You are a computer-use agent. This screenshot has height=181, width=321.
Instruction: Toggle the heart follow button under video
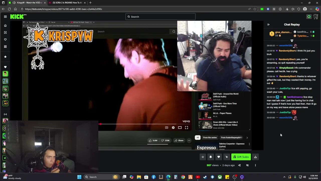pyautogui.click(x=219, y=157)
